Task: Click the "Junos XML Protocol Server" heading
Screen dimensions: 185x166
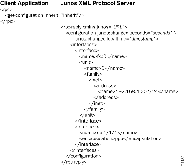Action: point(93,4)
